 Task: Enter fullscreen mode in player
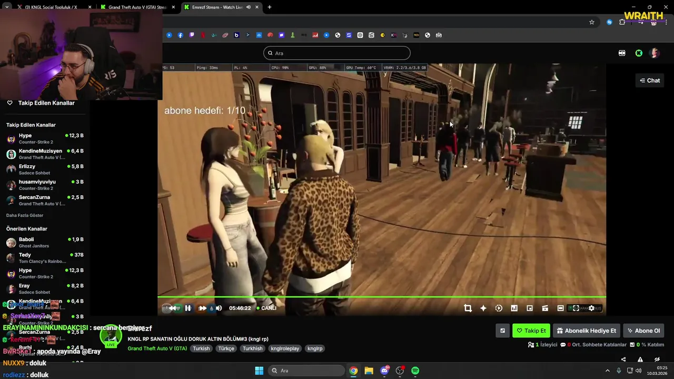576,308
